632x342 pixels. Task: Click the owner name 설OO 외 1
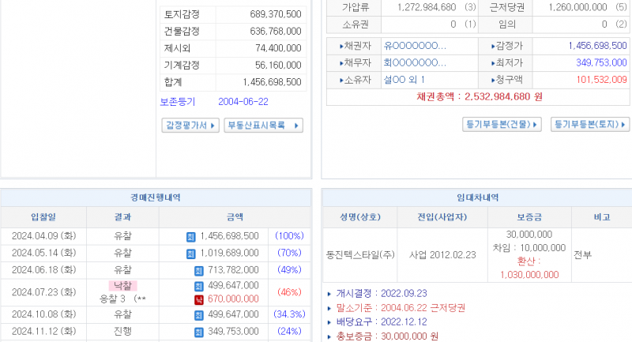tap(404, 80)
